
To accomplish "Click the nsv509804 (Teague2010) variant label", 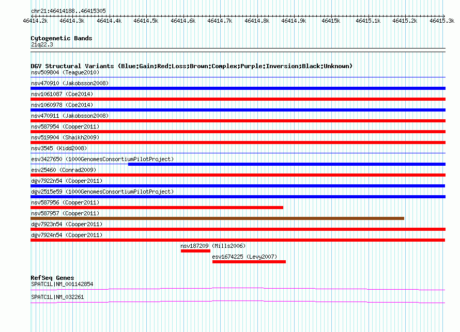I will pos(65,72).
